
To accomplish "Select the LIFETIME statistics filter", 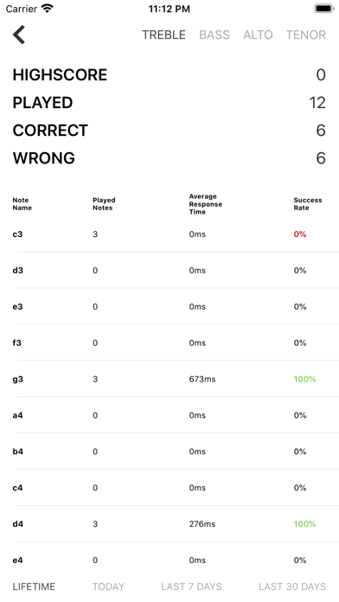I will click(34, 586).
